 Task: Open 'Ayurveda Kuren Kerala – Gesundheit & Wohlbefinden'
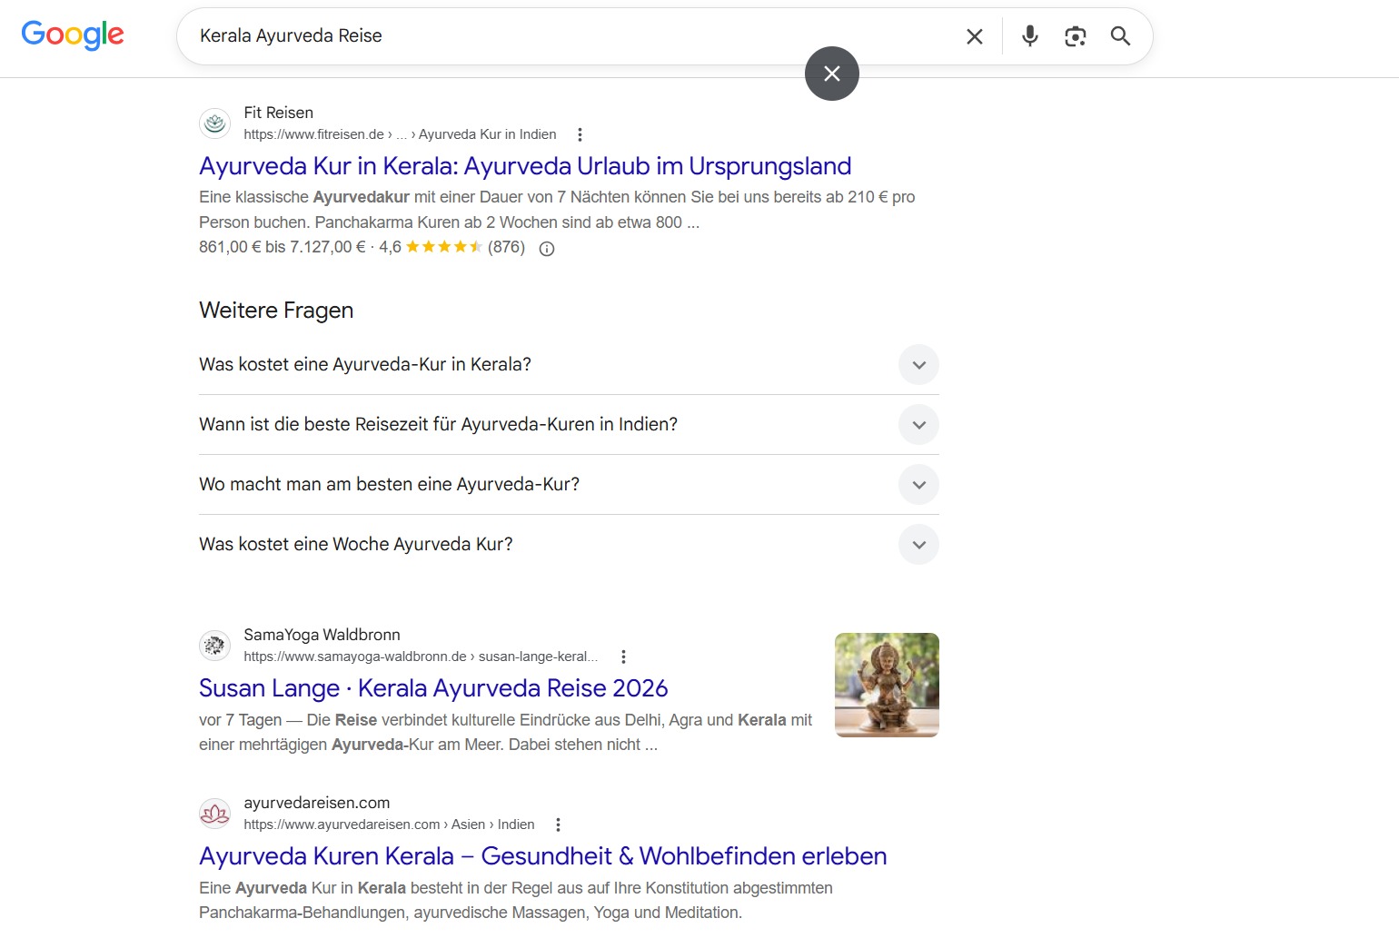pos(543,856)
